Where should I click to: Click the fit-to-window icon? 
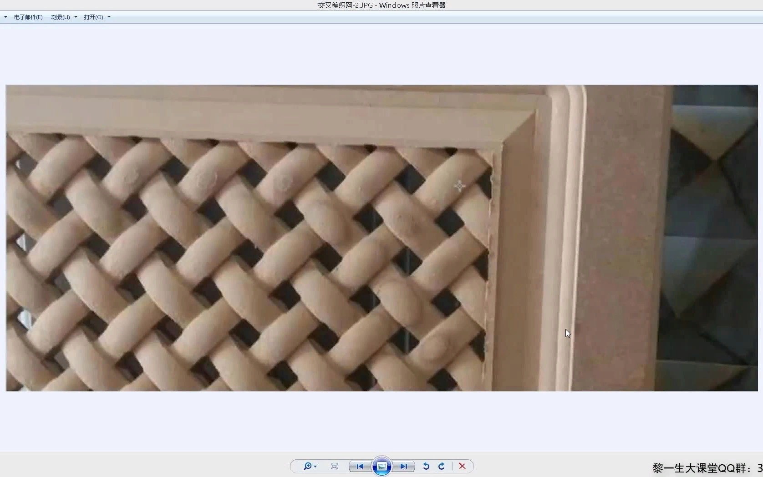coord(334,466)
